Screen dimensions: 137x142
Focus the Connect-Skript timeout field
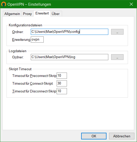point(62,83)
